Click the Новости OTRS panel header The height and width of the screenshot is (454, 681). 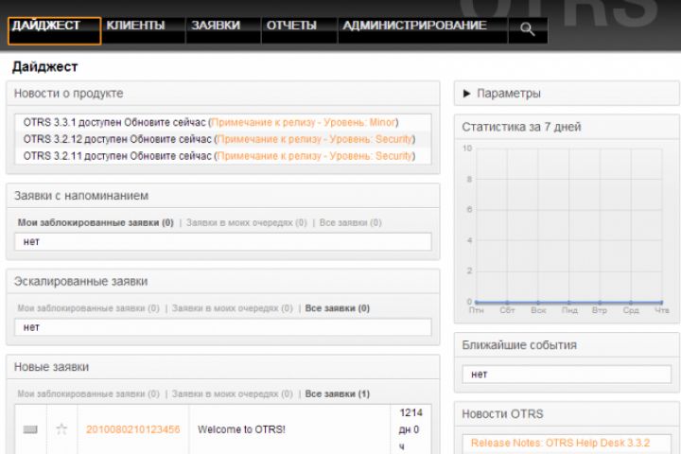click(567, 413)
